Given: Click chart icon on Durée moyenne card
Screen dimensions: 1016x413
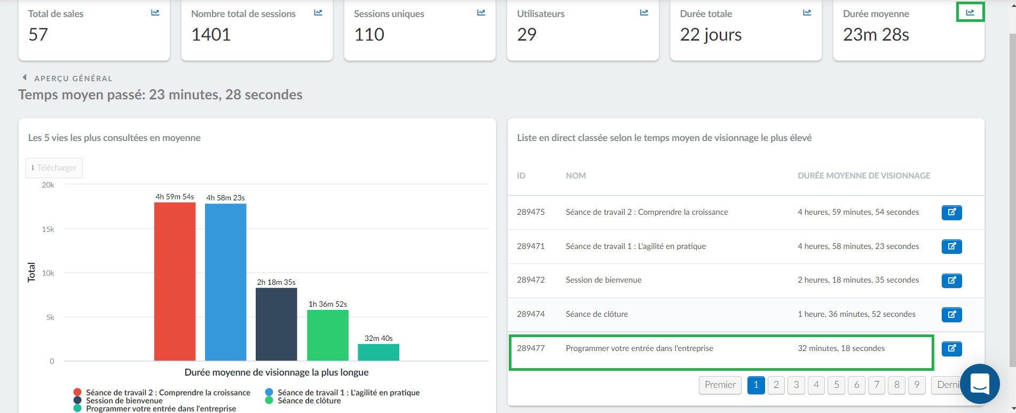Looking at the screenshot, I should click(x=970, y=13).
